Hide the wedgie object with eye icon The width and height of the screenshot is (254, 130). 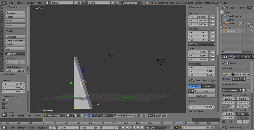[x=244, y=31]
